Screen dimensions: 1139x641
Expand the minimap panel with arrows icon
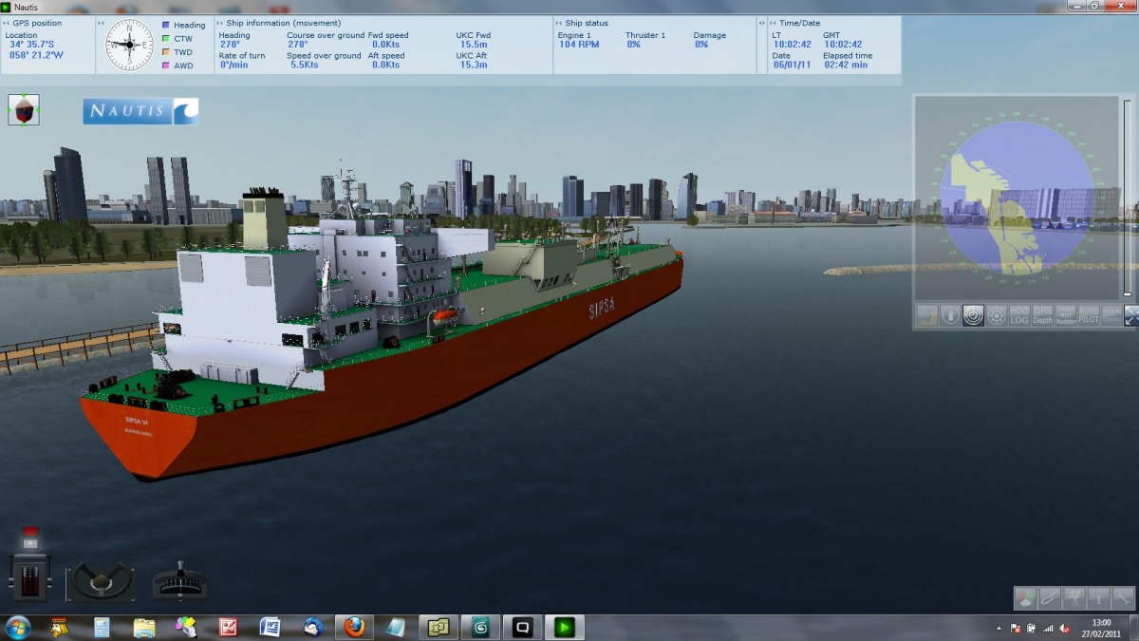click(1131, 316)
